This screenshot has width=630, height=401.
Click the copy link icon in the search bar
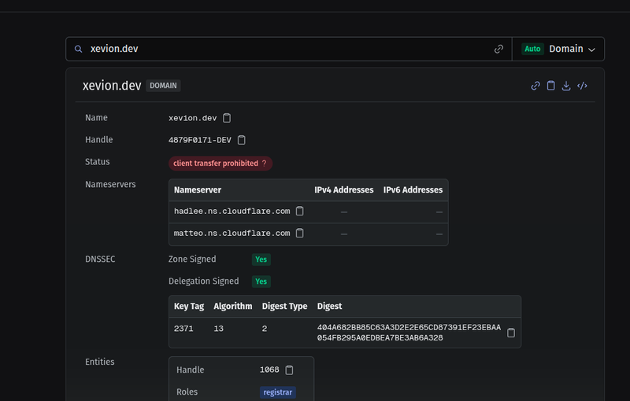498,49
